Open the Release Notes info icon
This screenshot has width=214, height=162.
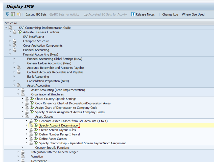click(133, 14)
